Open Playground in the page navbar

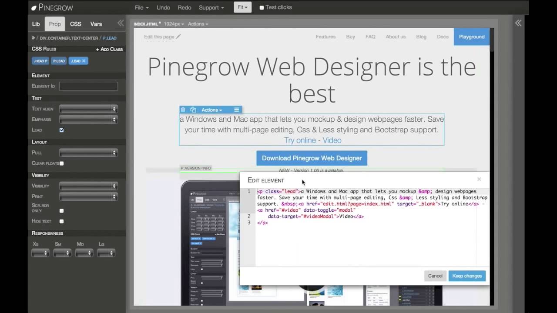click(x=472, y=37)
